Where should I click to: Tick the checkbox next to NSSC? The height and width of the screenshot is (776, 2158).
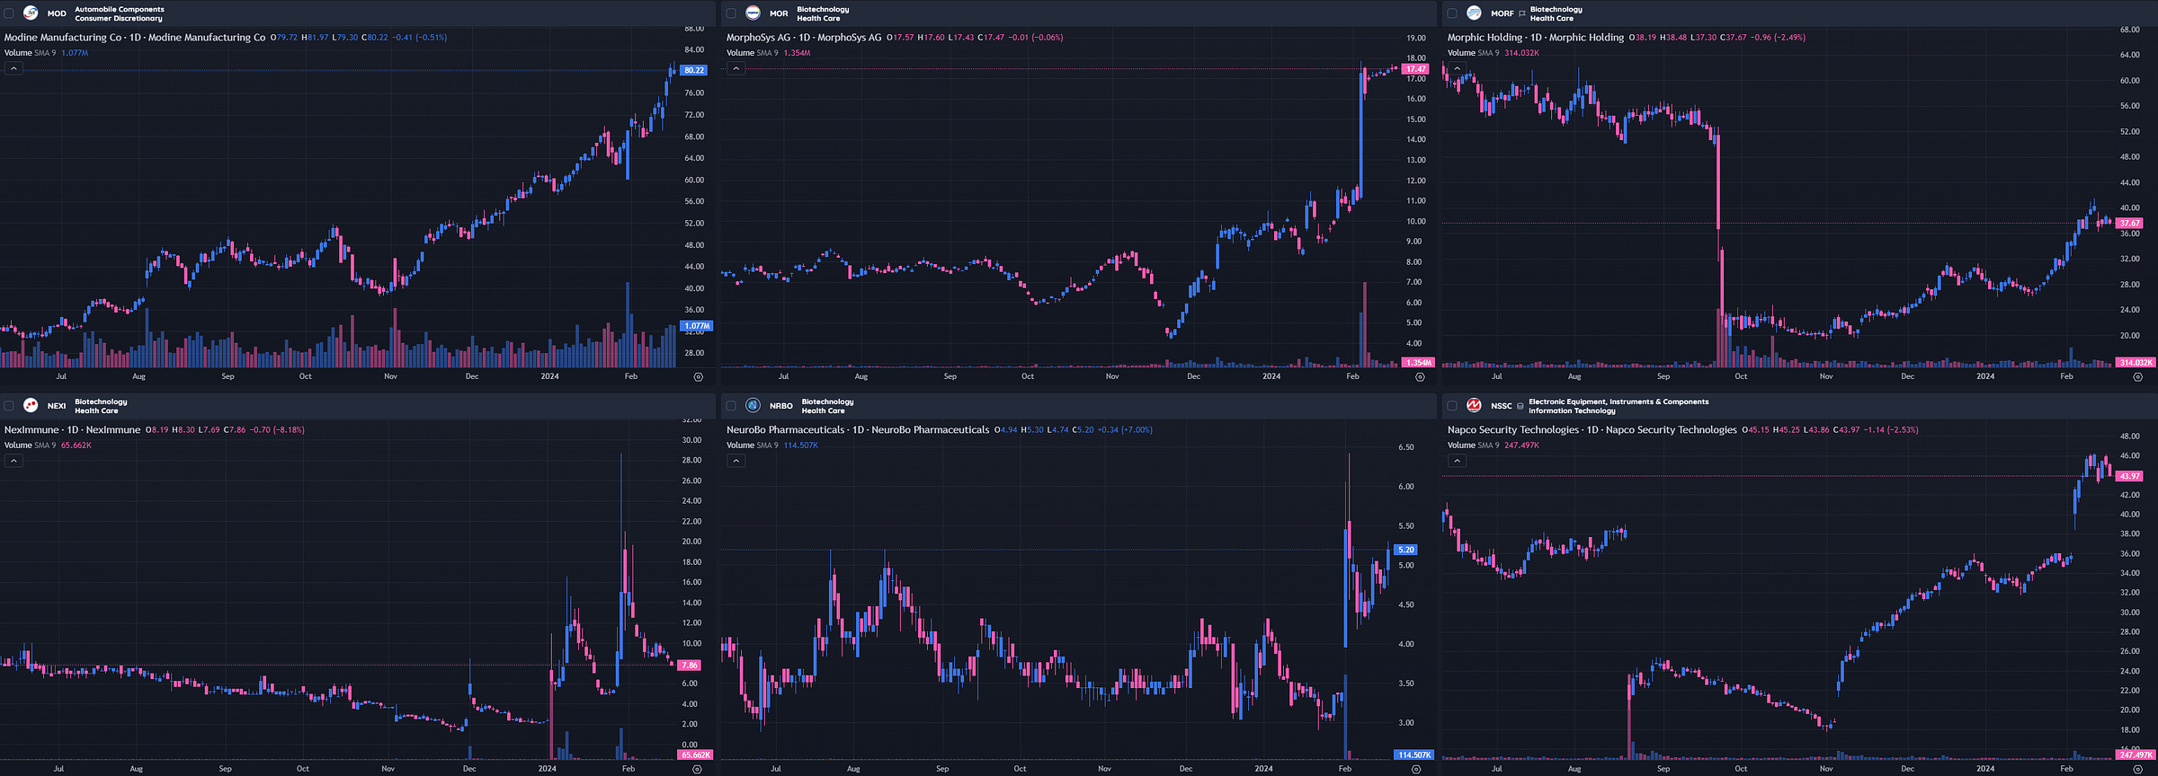click(x=1452, y=406)
